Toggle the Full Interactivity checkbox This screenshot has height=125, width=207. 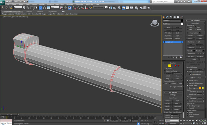190,74
